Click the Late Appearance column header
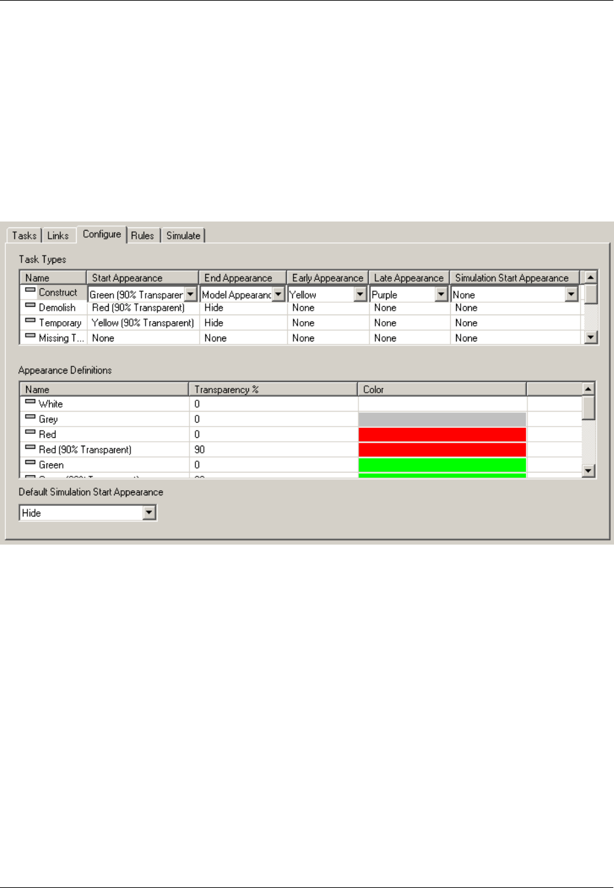This screenshot has width=614, height=888. 409,278
